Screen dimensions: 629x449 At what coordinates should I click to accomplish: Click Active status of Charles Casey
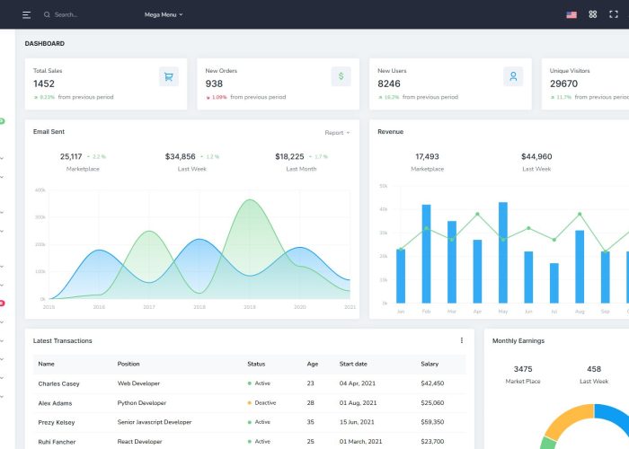coord(259,383)
